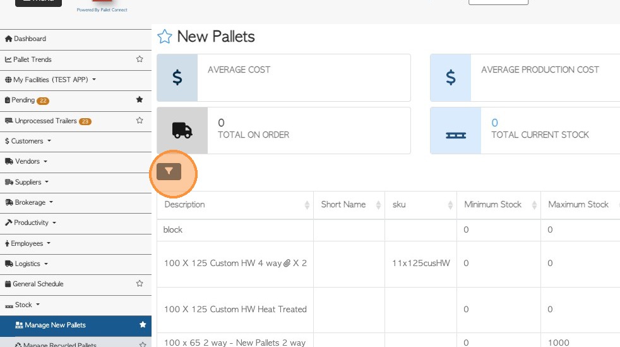Click the Average Production Cost dollar icon

coord(451,78)
